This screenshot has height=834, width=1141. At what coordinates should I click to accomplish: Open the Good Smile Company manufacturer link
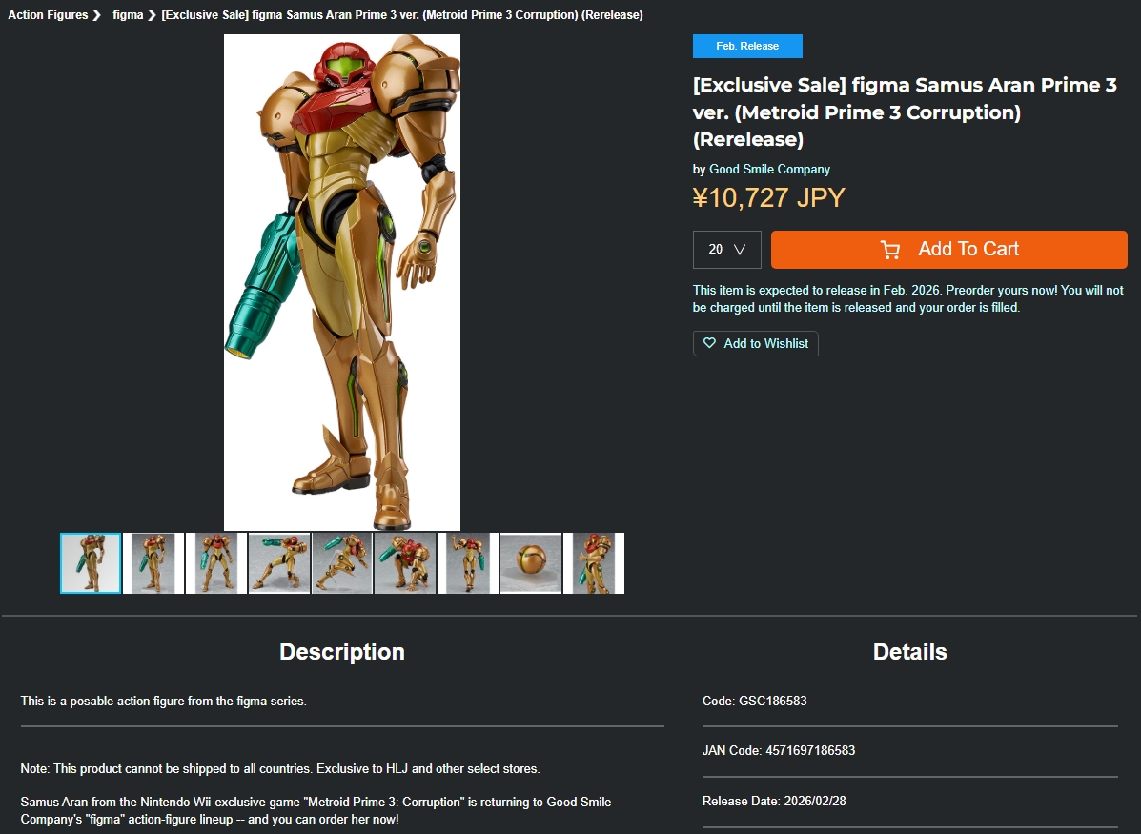click(769, 169)
